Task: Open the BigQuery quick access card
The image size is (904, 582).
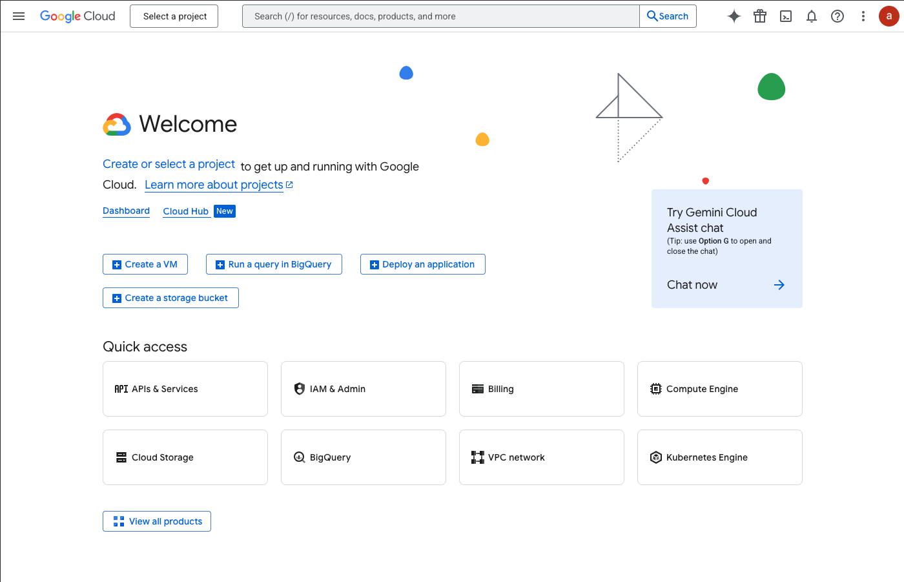Action: point(364,457)
